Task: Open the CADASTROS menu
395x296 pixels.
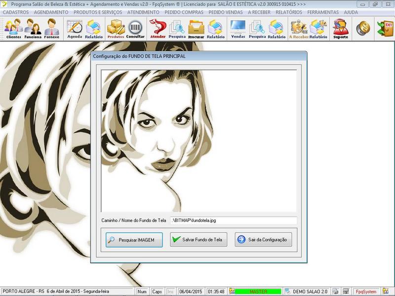Action: point(16,12)
